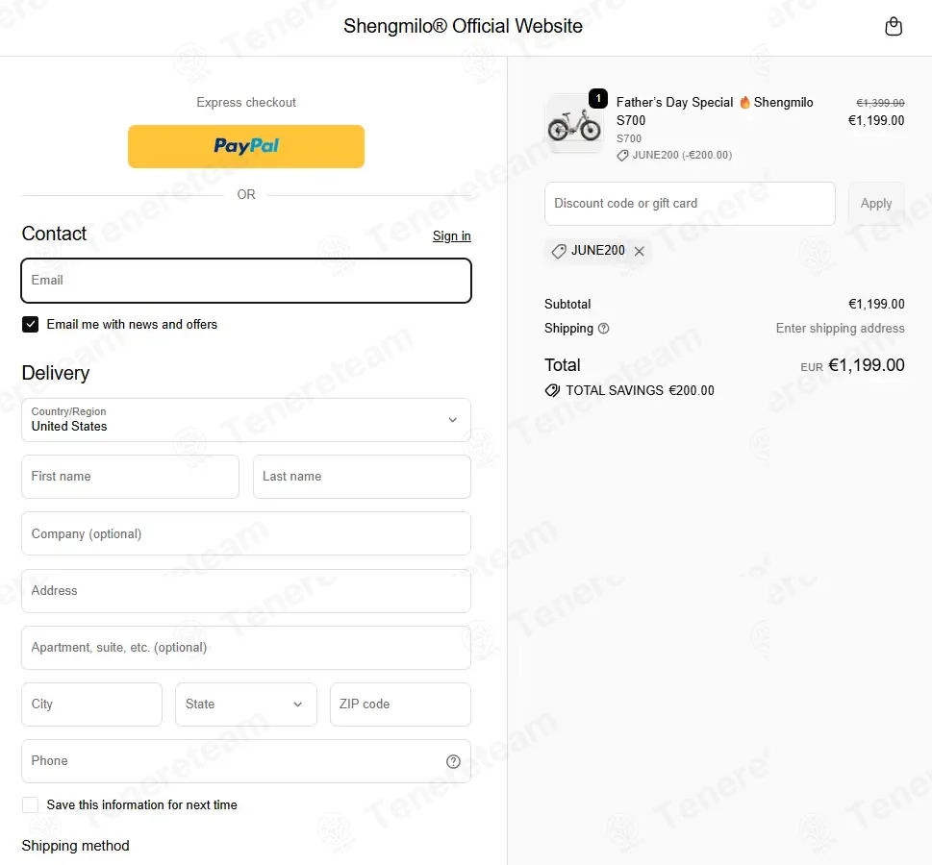
Task: Click the Phone number field
Action: click(x=246, y=761)
